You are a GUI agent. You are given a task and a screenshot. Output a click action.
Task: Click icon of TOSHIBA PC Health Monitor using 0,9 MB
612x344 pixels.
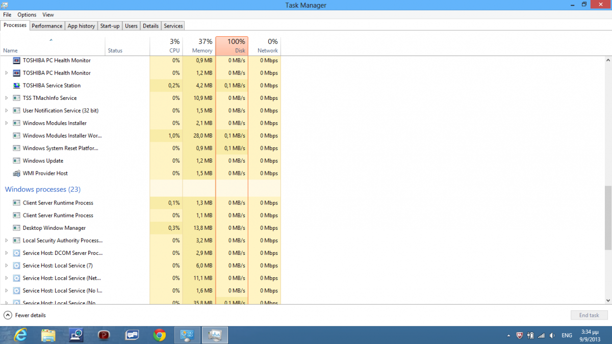[16, 60]
